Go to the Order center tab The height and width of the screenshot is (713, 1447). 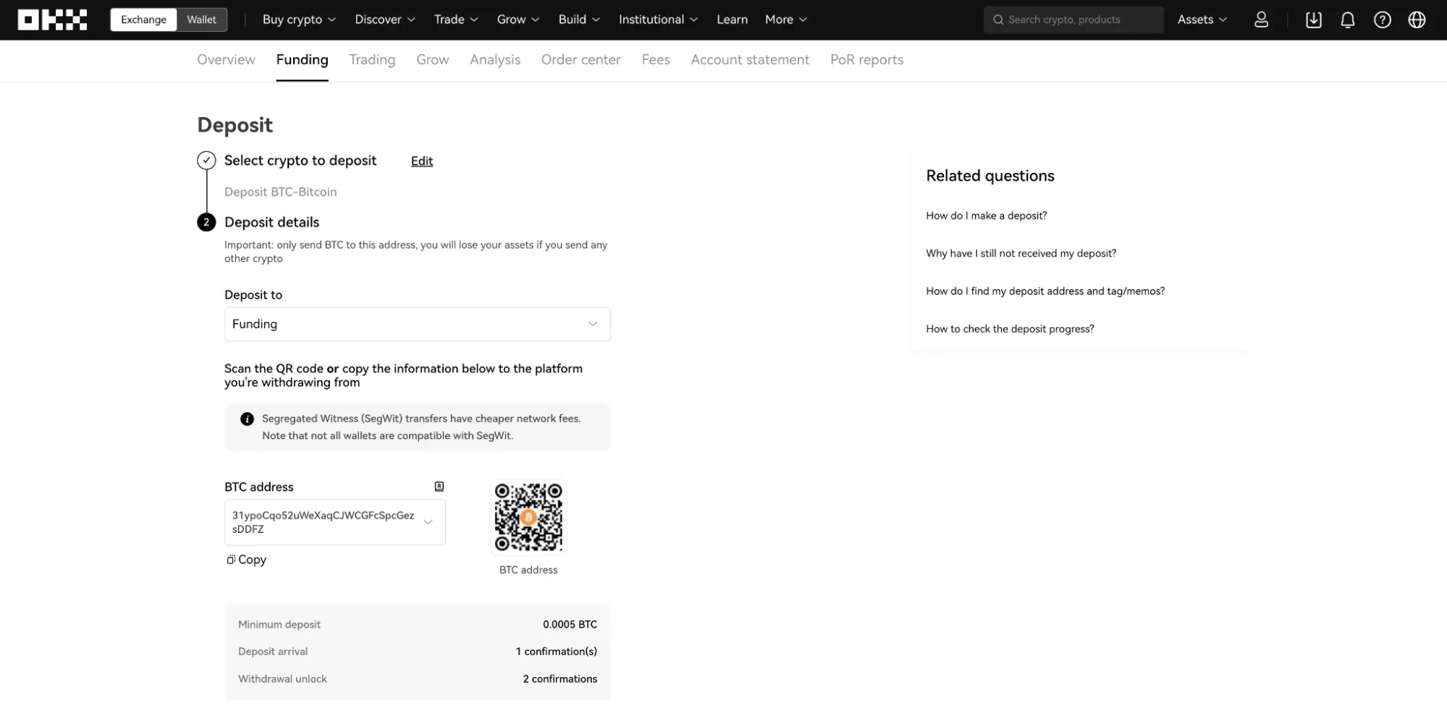click(x=581, y=60)
